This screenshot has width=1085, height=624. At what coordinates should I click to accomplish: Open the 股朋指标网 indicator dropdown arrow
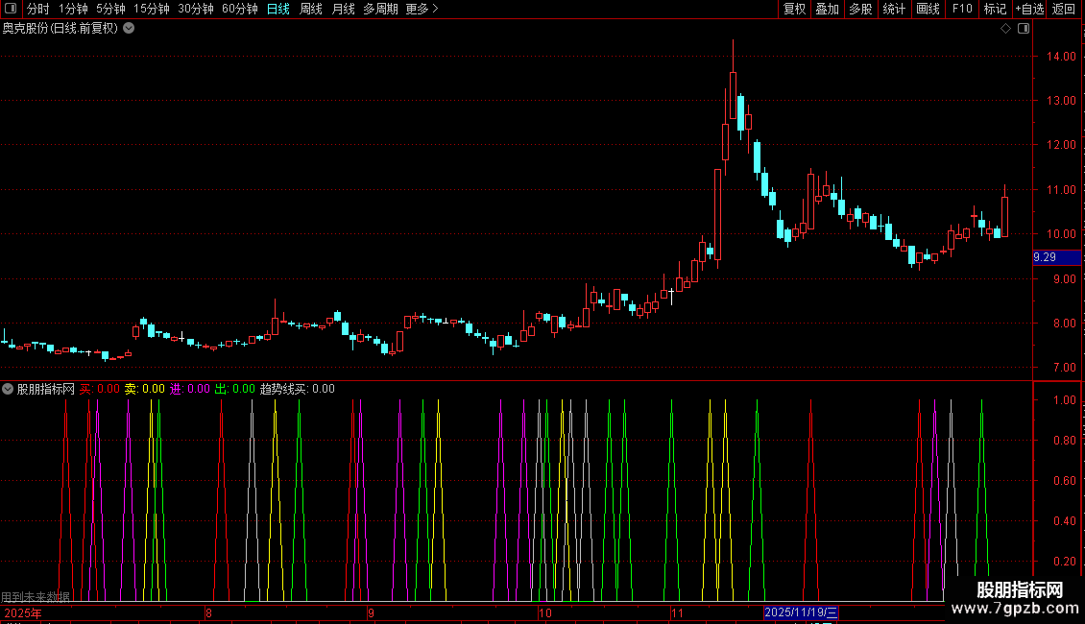click(8, 389)
